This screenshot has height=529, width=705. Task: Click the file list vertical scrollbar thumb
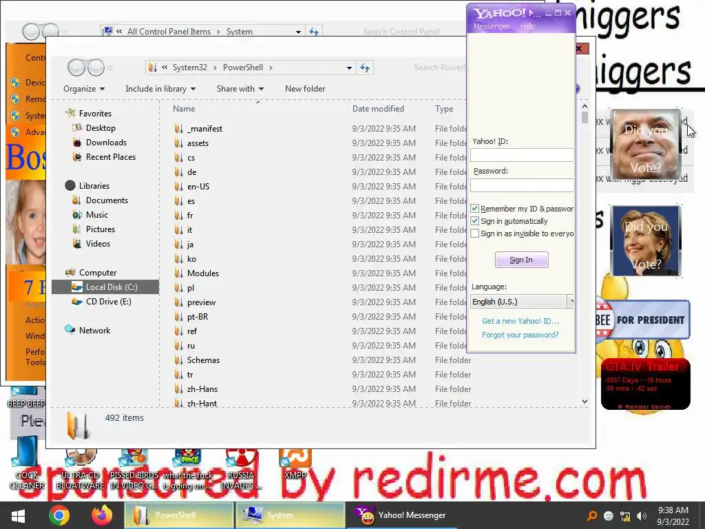585,117
